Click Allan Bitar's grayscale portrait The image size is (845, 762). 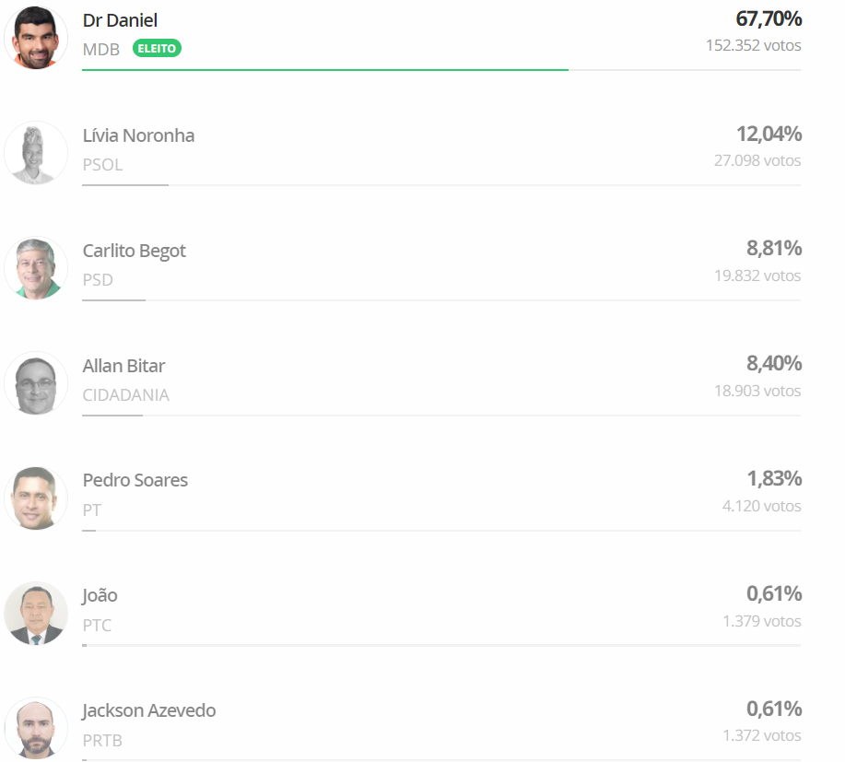[x=36, y=383]
